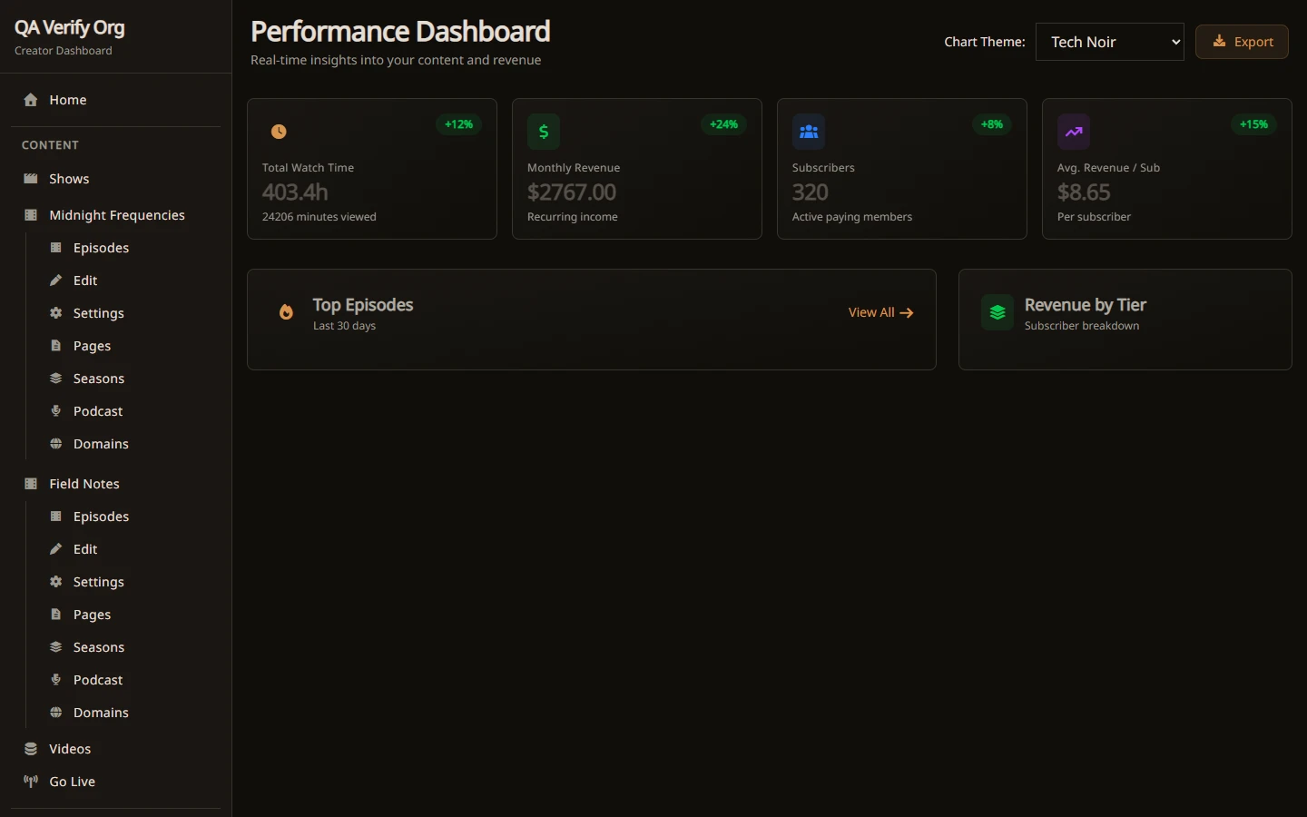Open Pages label under Midnight Frequencies
This screenshot has width=1307, height=817.
click(x=92, y=346)
